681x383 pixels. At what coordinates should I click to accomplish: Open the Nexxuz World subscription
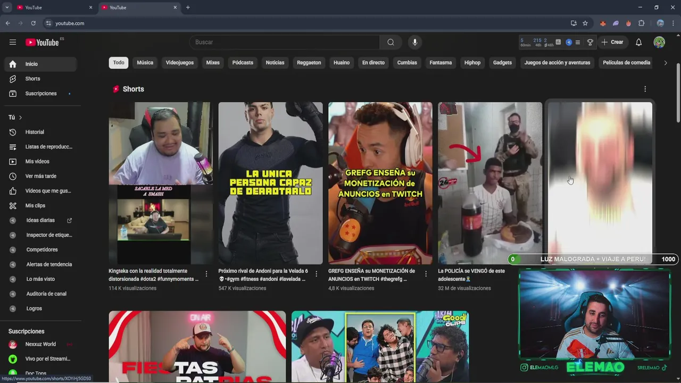point(40,344)
